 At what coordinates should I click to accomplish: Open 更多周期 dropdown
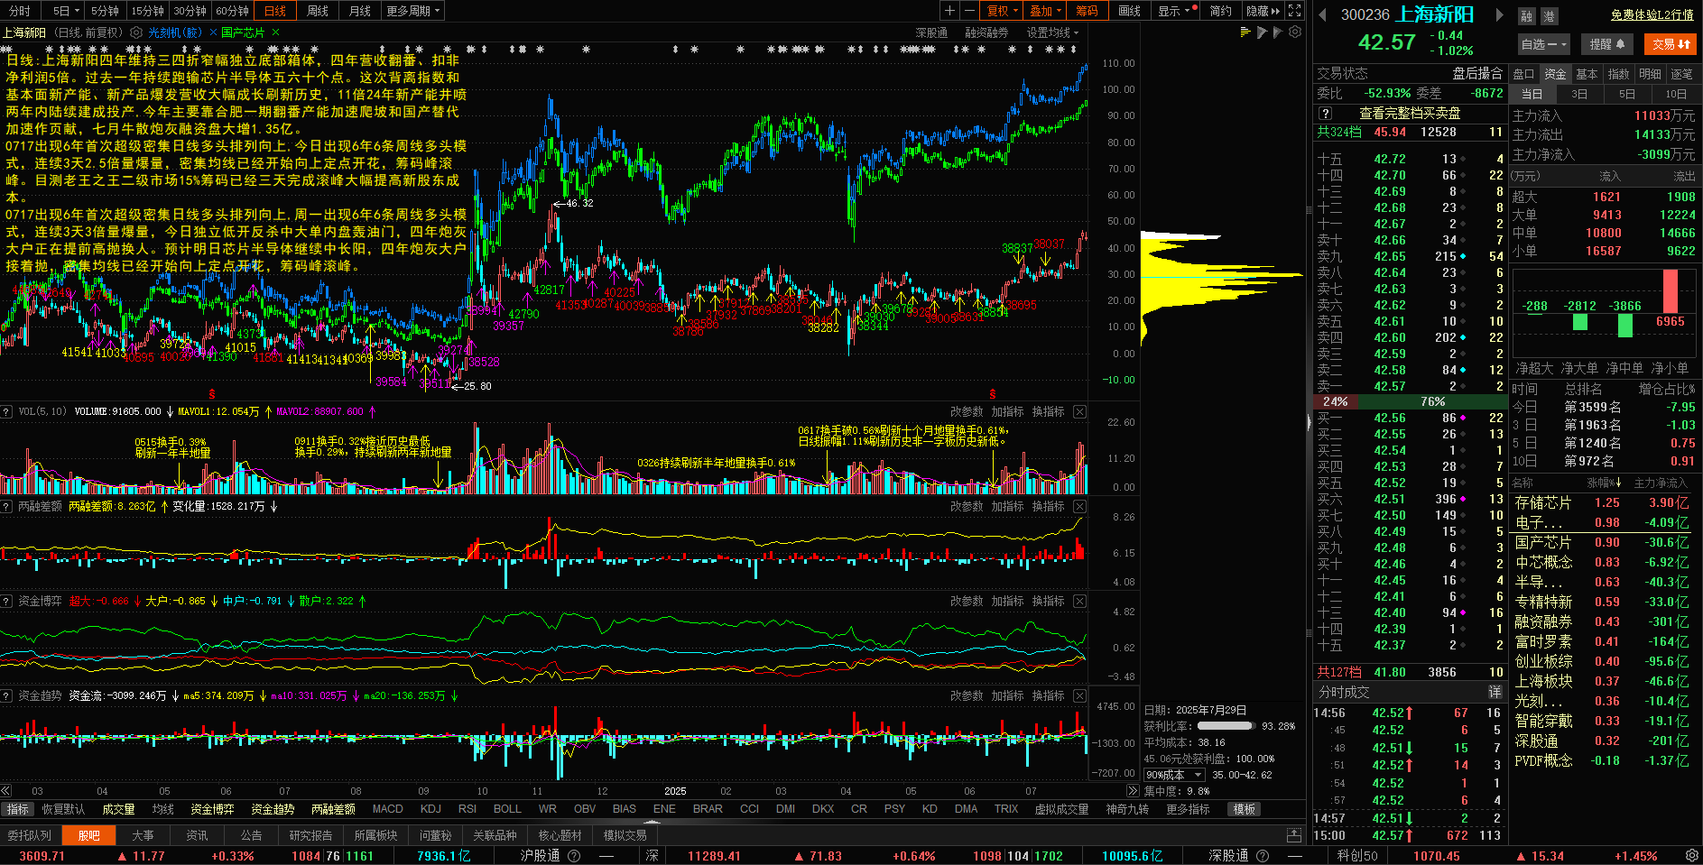point(412,11)
